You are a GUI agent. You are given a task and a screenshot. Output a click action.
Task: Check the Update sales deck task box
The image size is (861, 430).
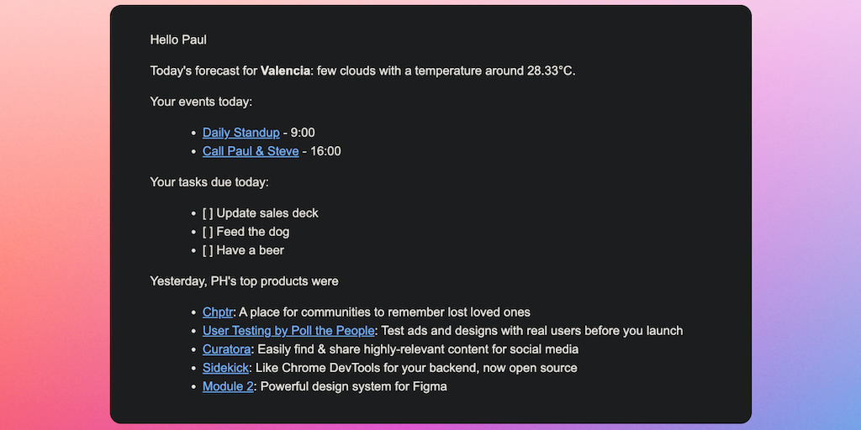tap(208, 212)
